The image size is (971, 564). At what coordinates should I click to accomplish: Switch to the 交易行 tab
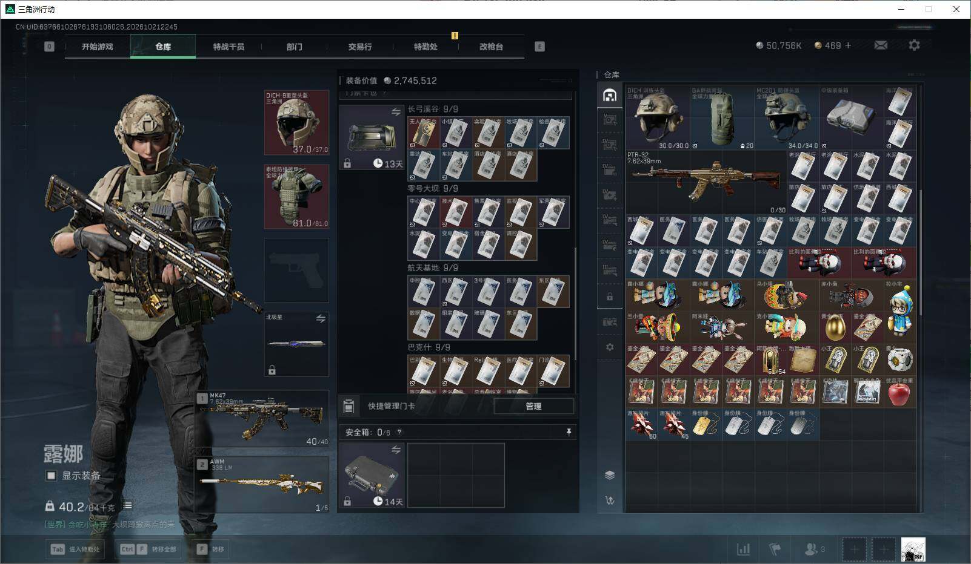pos(360,47)
